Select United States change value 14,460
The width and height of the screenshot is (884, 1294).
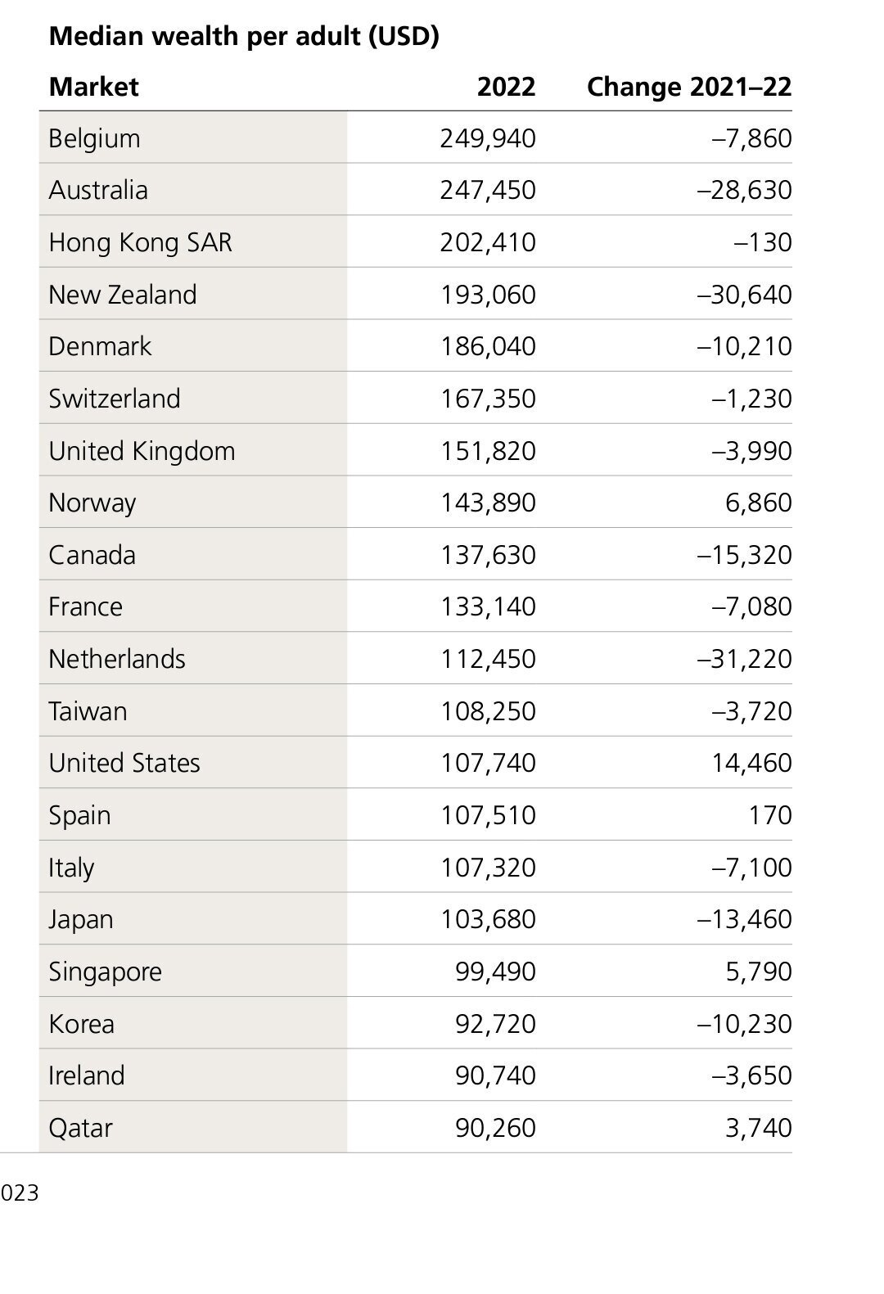(751, 763)
